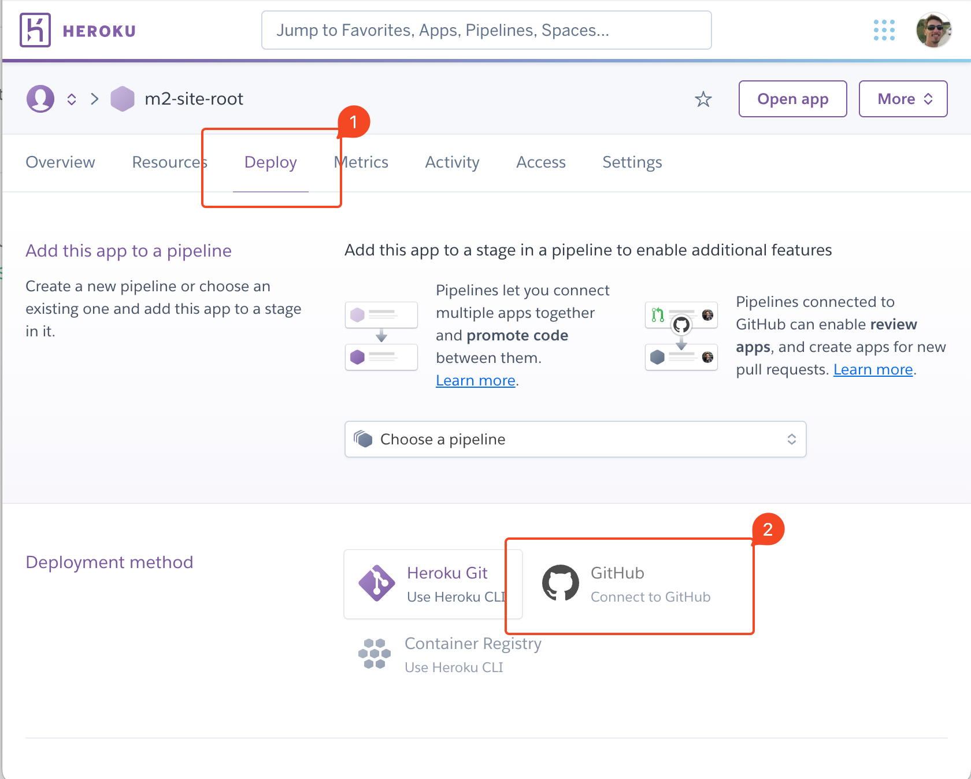Click the profile icon in the breadcrumb
Screen dimensions: 971x779
[x=39, y=98]
